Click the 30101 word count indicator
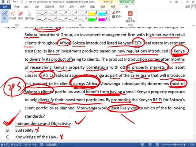 31,145
